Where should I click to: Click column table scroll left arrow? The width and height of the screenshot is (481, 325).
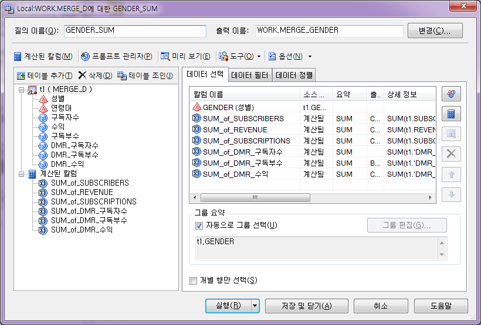[x=195, y=197]
